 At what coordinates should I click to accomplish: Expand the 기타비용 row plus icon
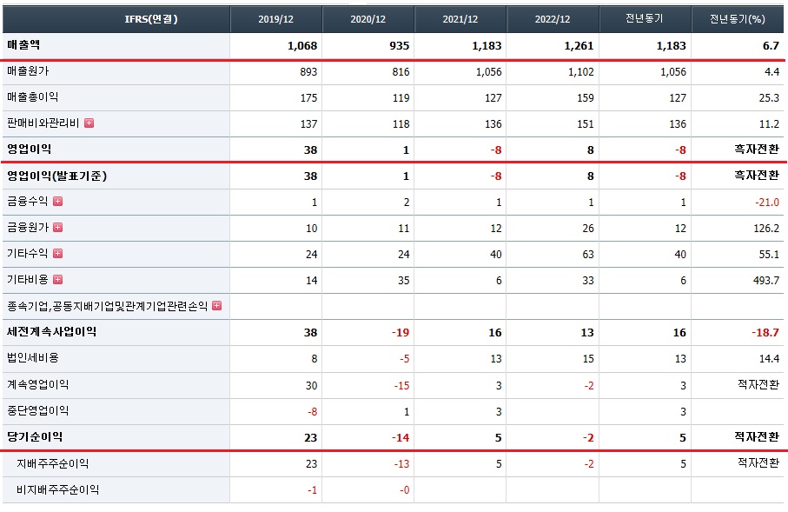pyautogui.click(x=58, y=280)
